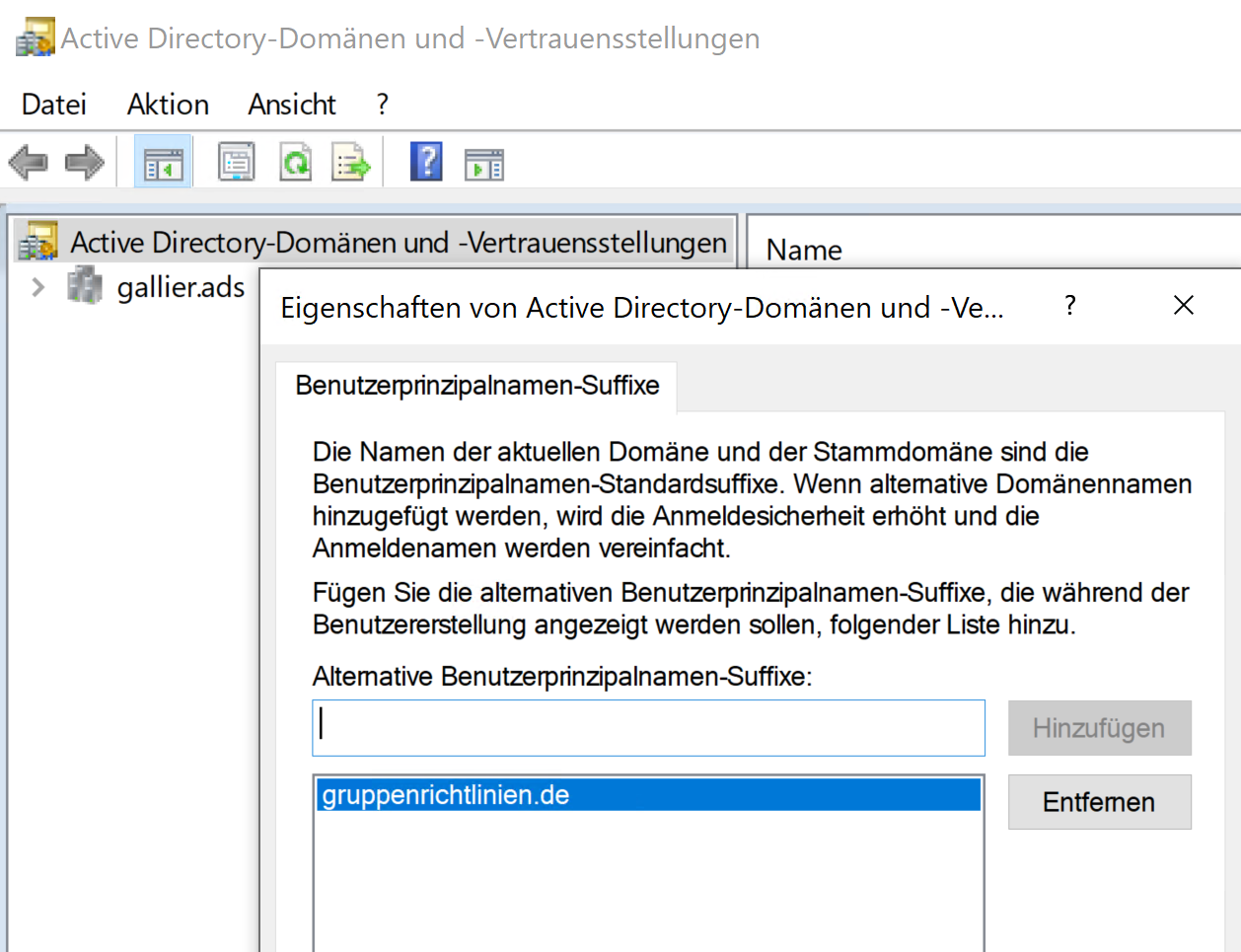The image size is (1241, 952).
Task: Open the Aktion menu
Action: [x=168, y=104]
